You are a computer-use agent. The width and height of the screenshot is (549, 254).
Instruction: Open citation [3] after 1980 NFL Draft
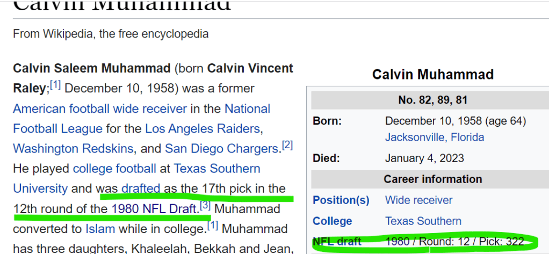pyautogui.click(x=205, y=205)
